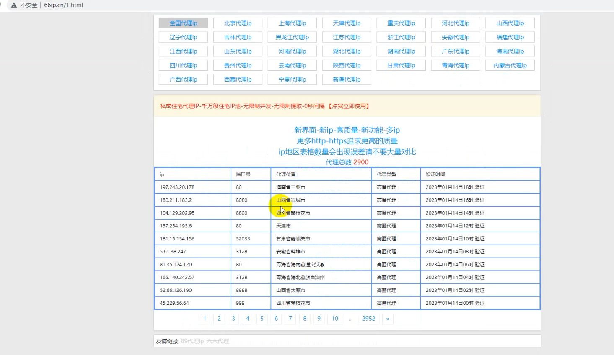The image size is (614, 355).
Task: View 内蒙古代理ip proxies
Action: (510, 65)
